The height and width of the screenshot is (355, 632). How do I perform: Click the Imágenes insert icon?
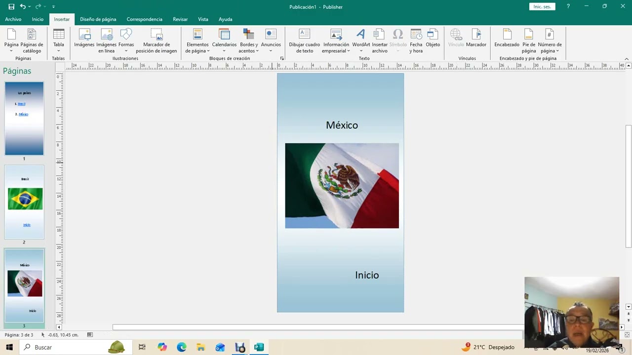pos(84,38)
